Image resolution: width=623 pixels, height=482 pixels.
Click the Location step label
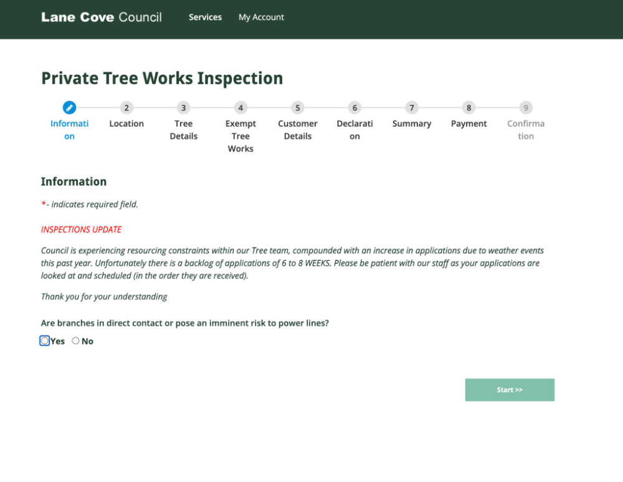[x=126, y=124]
